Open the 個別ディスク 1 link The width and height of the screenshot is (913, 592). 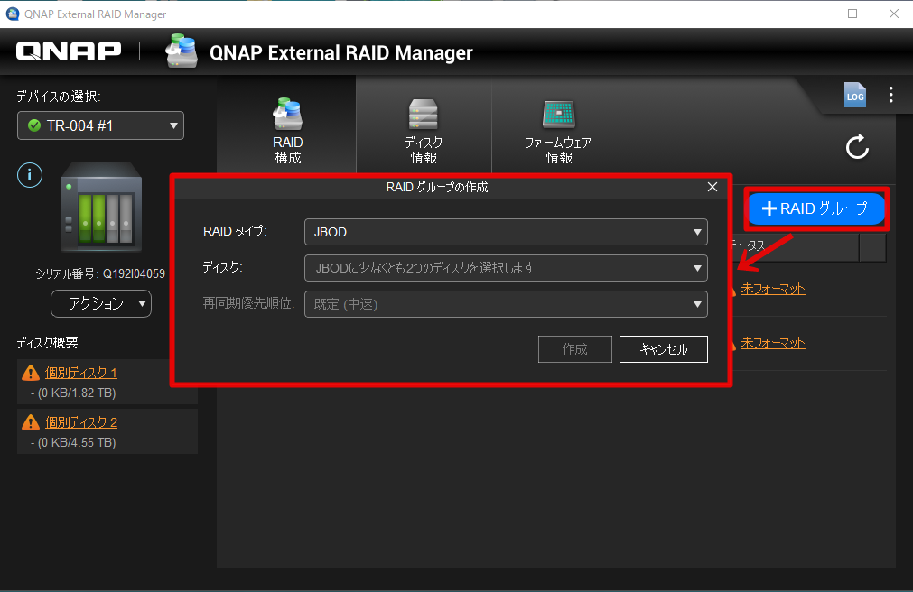[x=81, y=373]
